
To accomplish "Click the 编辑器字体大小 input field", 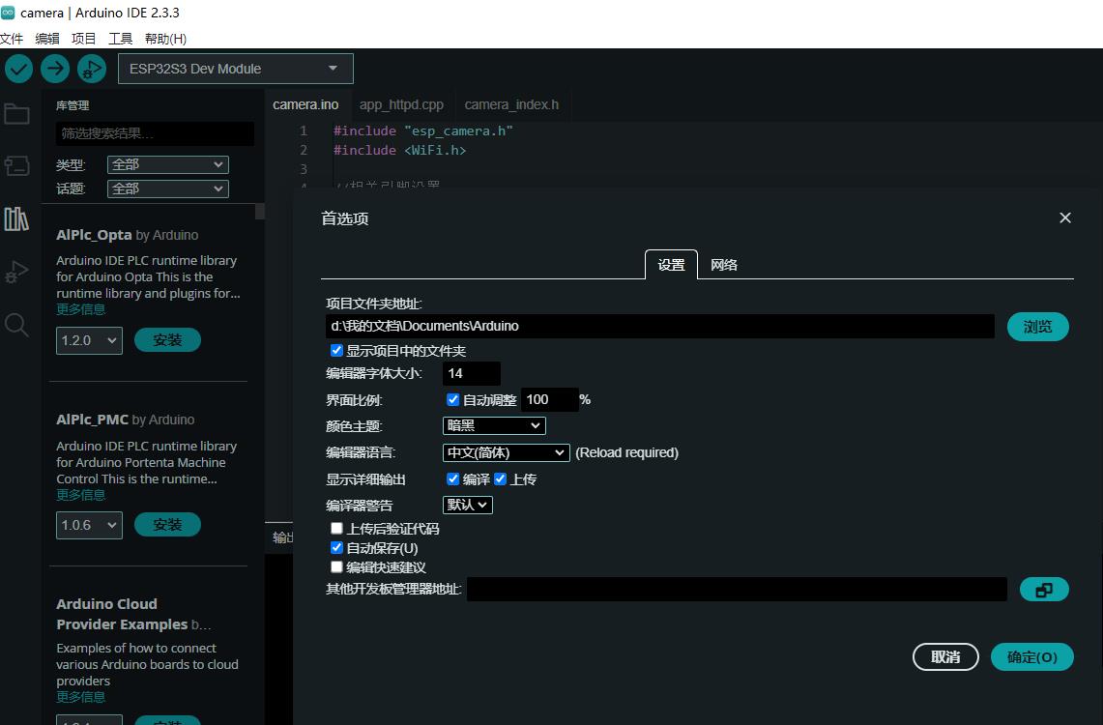I will click(472, 373).
